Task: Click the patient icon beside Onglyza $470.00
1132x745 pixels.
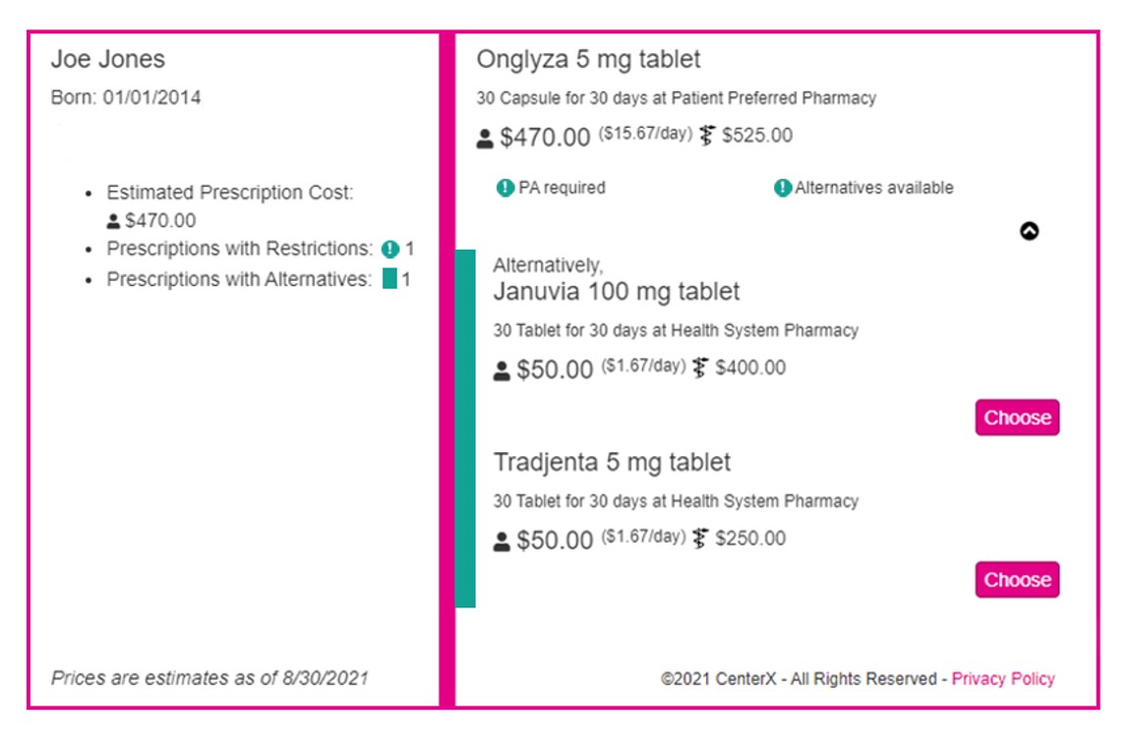Action: coord(485,140)
